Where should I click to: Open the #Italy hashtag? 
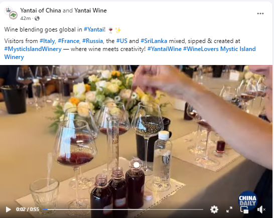tap(47, 41)
